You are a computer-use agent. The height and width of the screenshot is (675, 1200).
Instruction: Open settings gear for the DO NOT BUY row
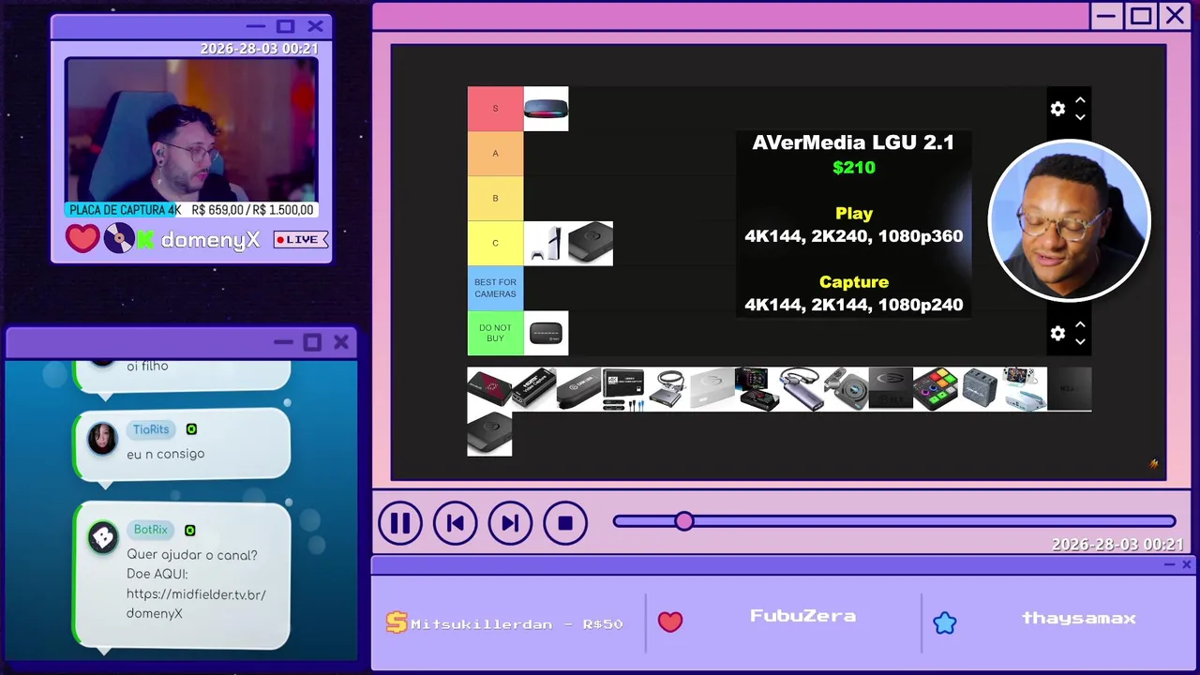pyautogui.click(x=1057, y=334)
